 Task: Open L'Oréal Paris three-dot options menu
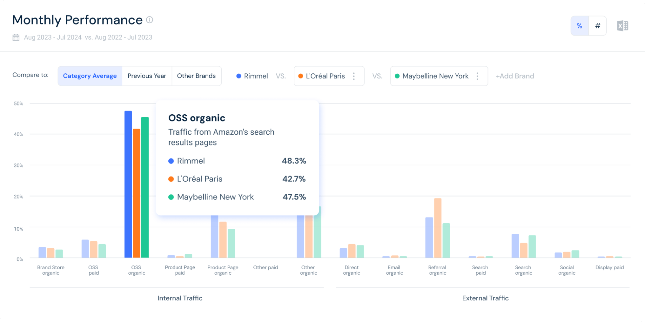pos(354,76)
